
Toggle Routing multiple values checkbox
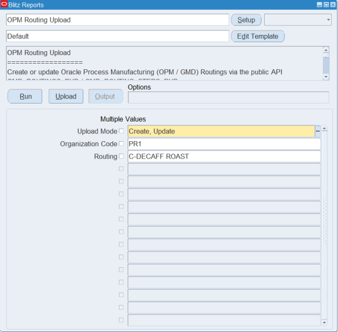click(x=121, y=156)
